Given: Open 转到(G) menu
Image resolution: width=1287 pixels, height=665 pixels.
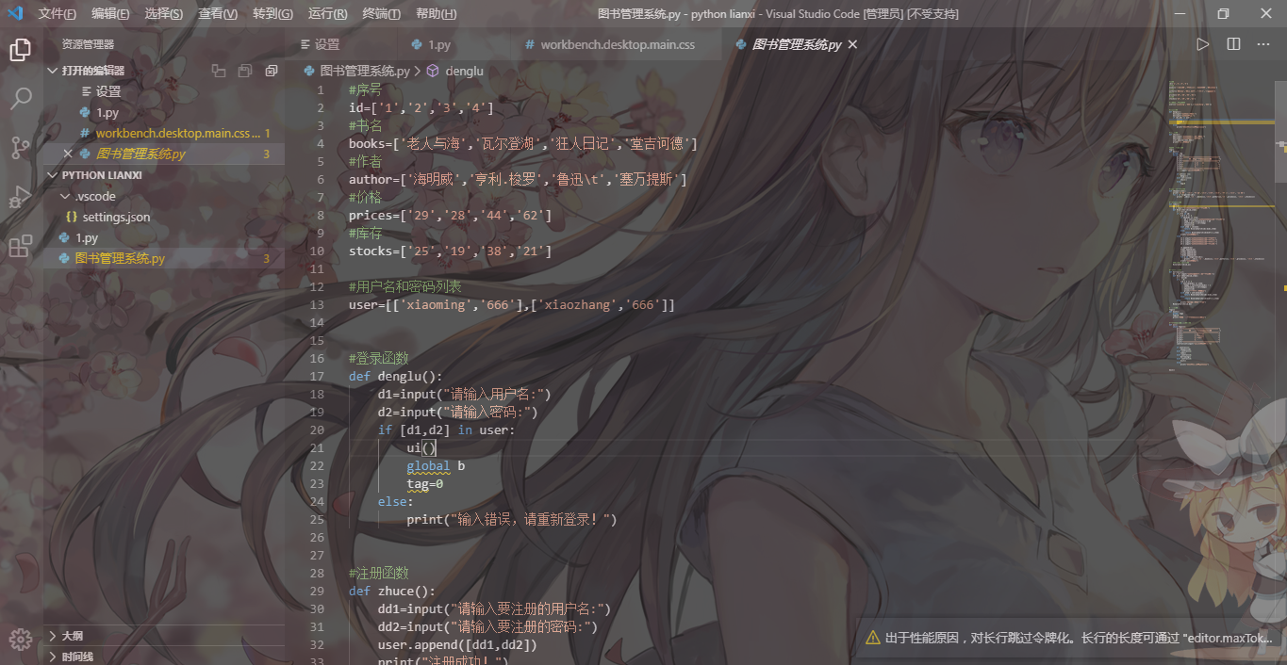Looking at the screenshot, I should tap(273, 13).
